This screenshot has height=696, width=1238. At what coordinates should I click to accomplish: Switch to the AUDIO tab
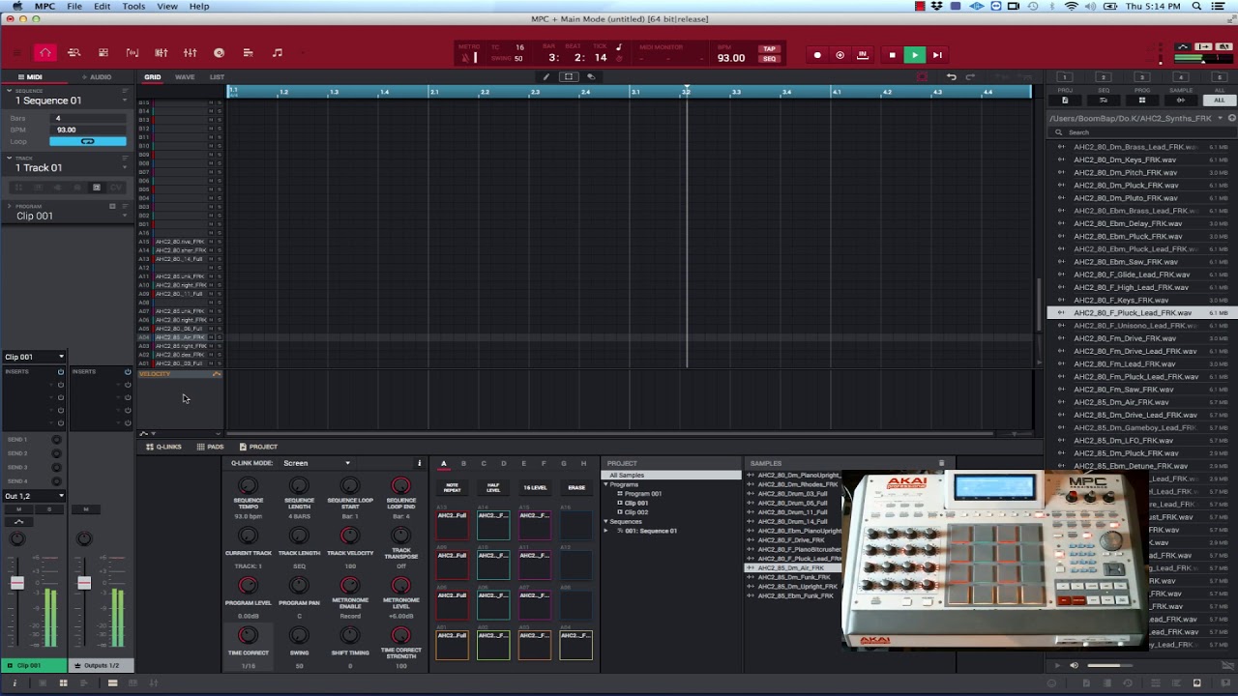pyautogui.click(x=98, y=77)
